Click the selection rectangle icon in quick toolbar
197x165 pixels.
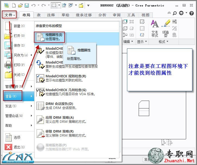coord(54,5)
